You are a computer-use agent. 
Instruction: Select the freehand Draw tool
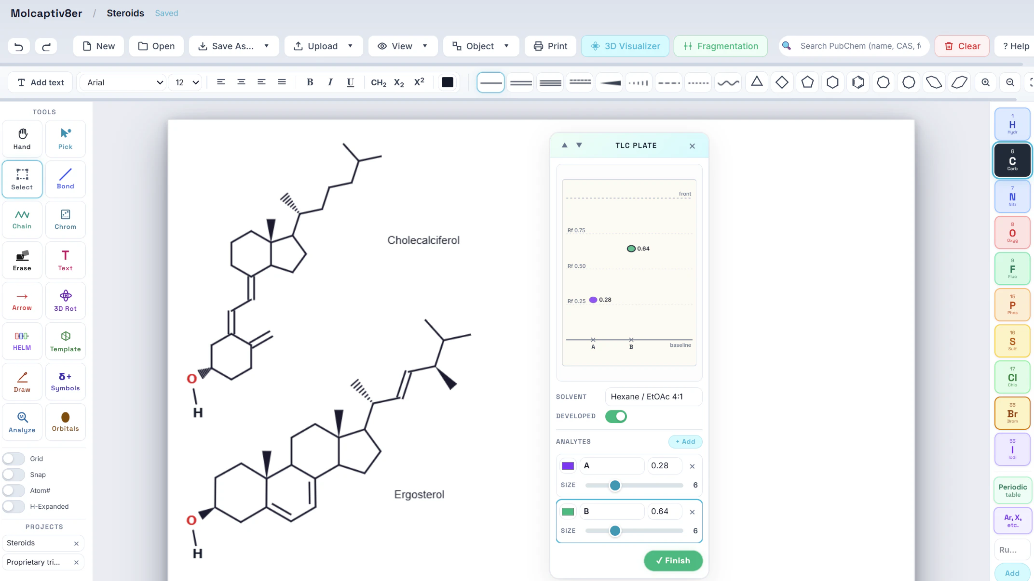[x=22, y=382]
